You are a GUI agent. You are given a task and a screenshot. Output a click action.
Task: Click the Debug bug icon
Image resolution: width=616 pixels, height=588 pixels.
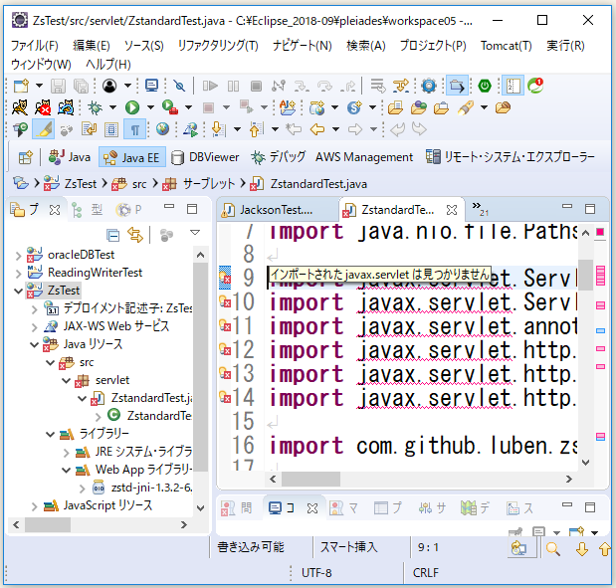pyautogui.click(x=96, y=107)
